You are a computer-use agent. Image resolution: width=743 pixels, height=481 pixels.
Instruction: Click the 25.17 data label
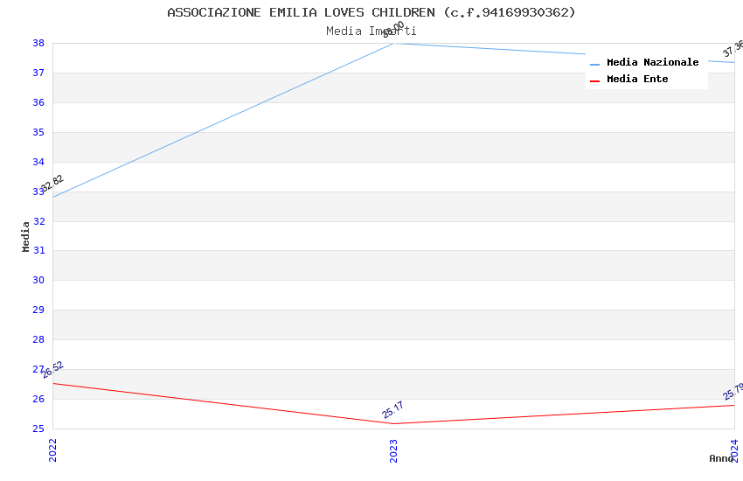point(392,410)
